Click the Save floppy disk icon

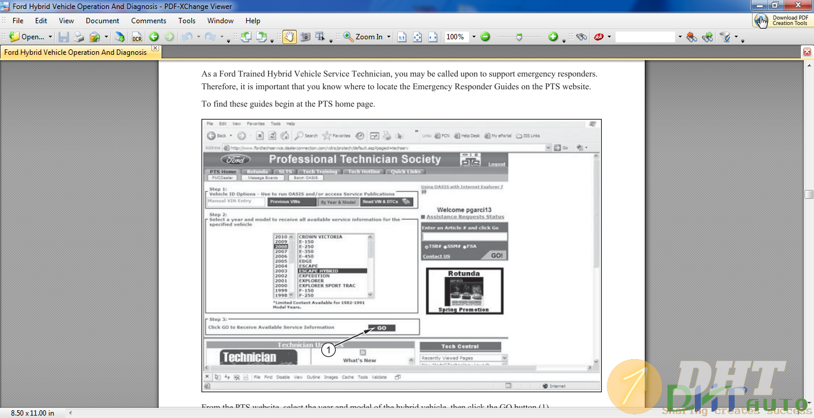coord(64,37)
